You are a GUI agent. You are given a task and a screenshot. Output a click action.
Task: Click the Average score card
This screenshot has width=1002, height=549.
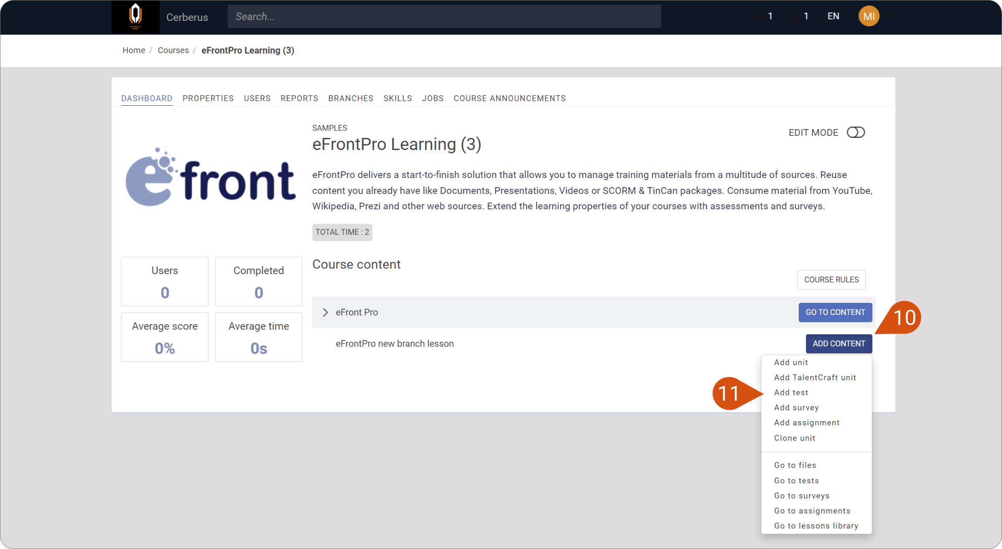coord(165,337)
